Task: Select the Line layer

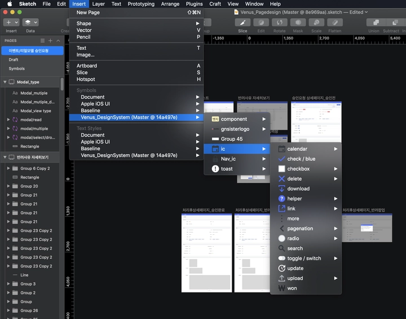Action: (x=30, y=275)
